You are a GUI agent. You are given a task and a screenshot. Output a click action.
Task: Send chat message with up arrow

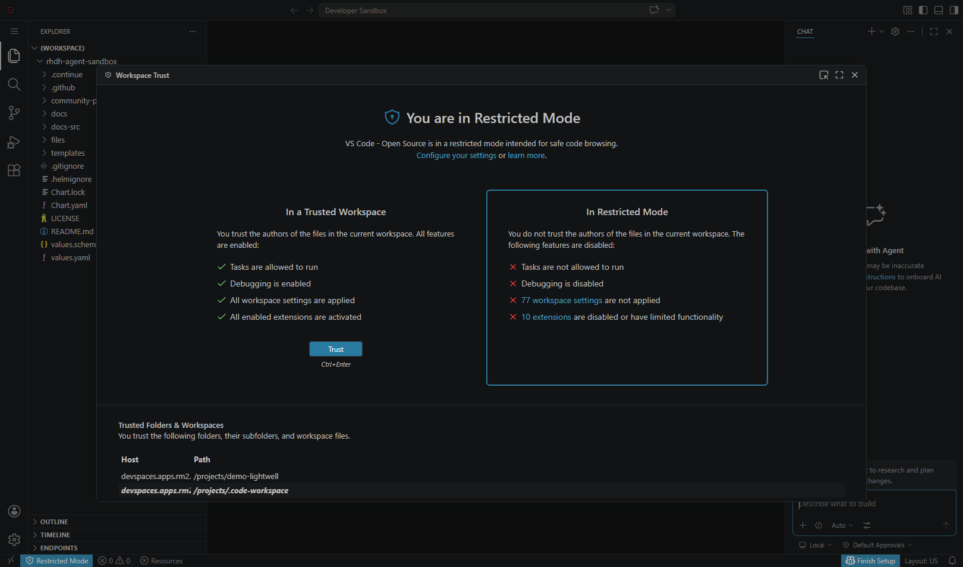click(946, 525)
